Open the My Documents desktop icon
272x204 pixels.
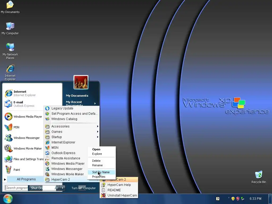point(10,7)
